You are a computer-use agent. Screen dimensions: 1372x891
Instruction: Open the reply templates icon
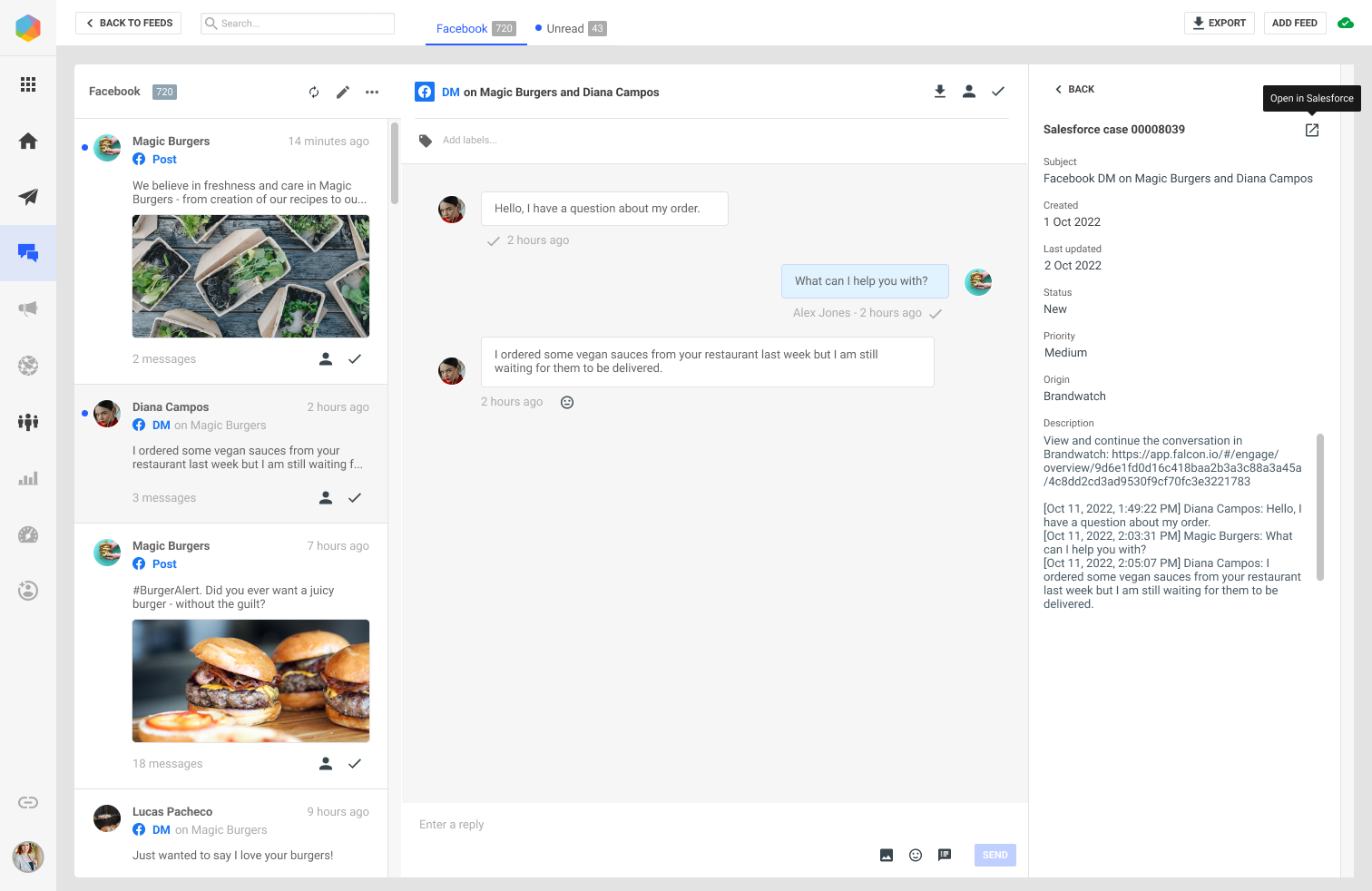[x=945, y=855]
